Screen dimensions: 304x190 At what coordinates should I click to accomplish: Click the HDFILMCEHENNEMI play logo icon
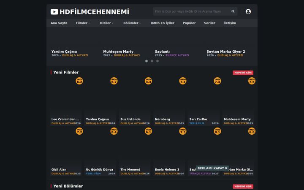click(54, 12)
